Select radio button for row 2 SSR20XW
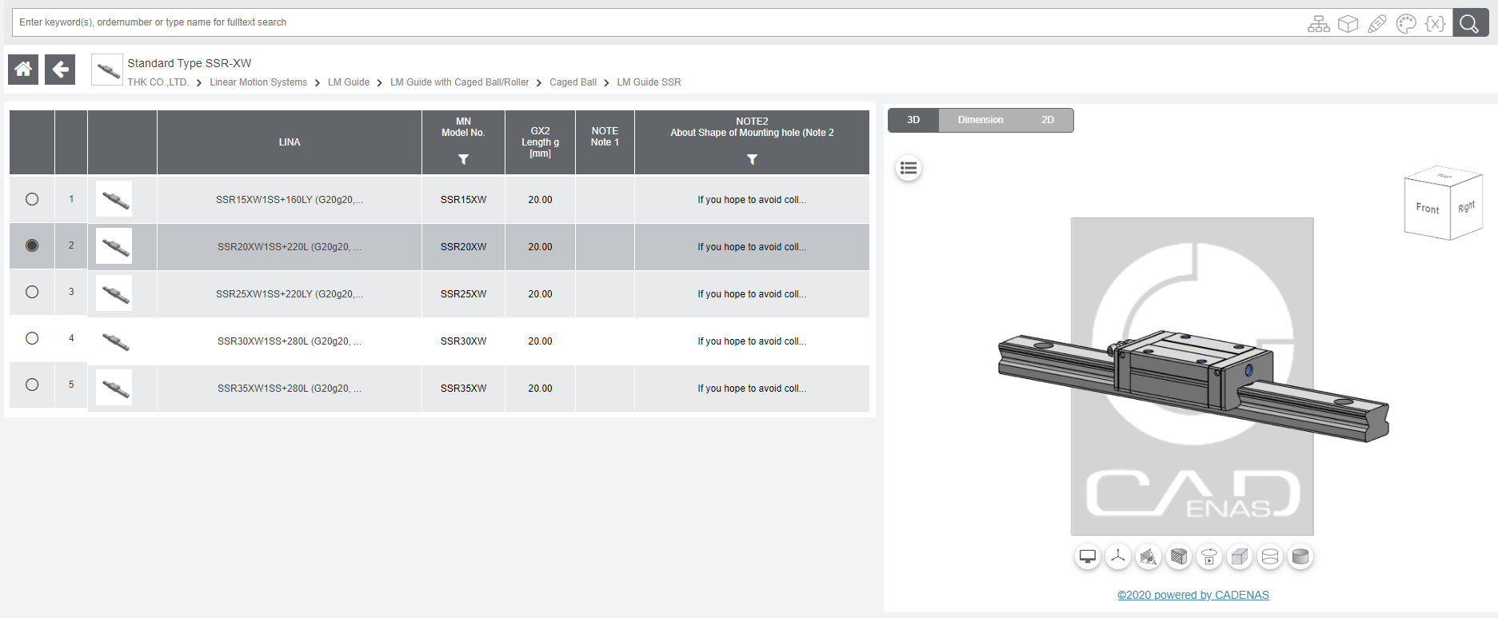Screen dimensions: 1498x618 click(x=32, y=245)
